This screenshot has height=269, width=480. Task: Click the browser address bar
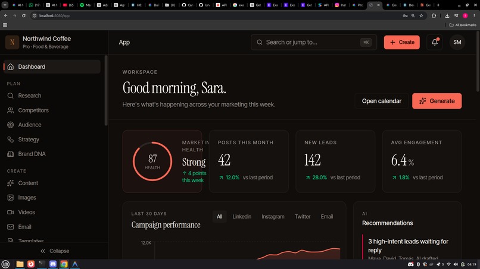tap(214, 15)
